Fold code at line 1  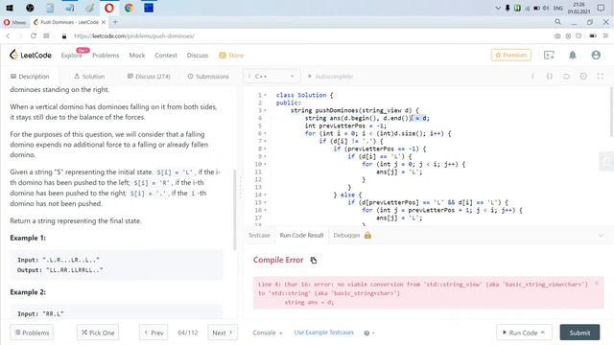tap(265, 95)
